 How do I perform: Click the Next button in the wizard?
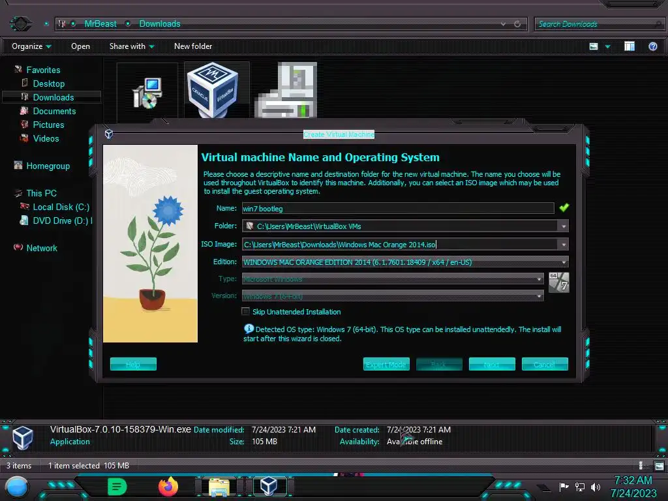pyautogui.click(x=492, y=364)
